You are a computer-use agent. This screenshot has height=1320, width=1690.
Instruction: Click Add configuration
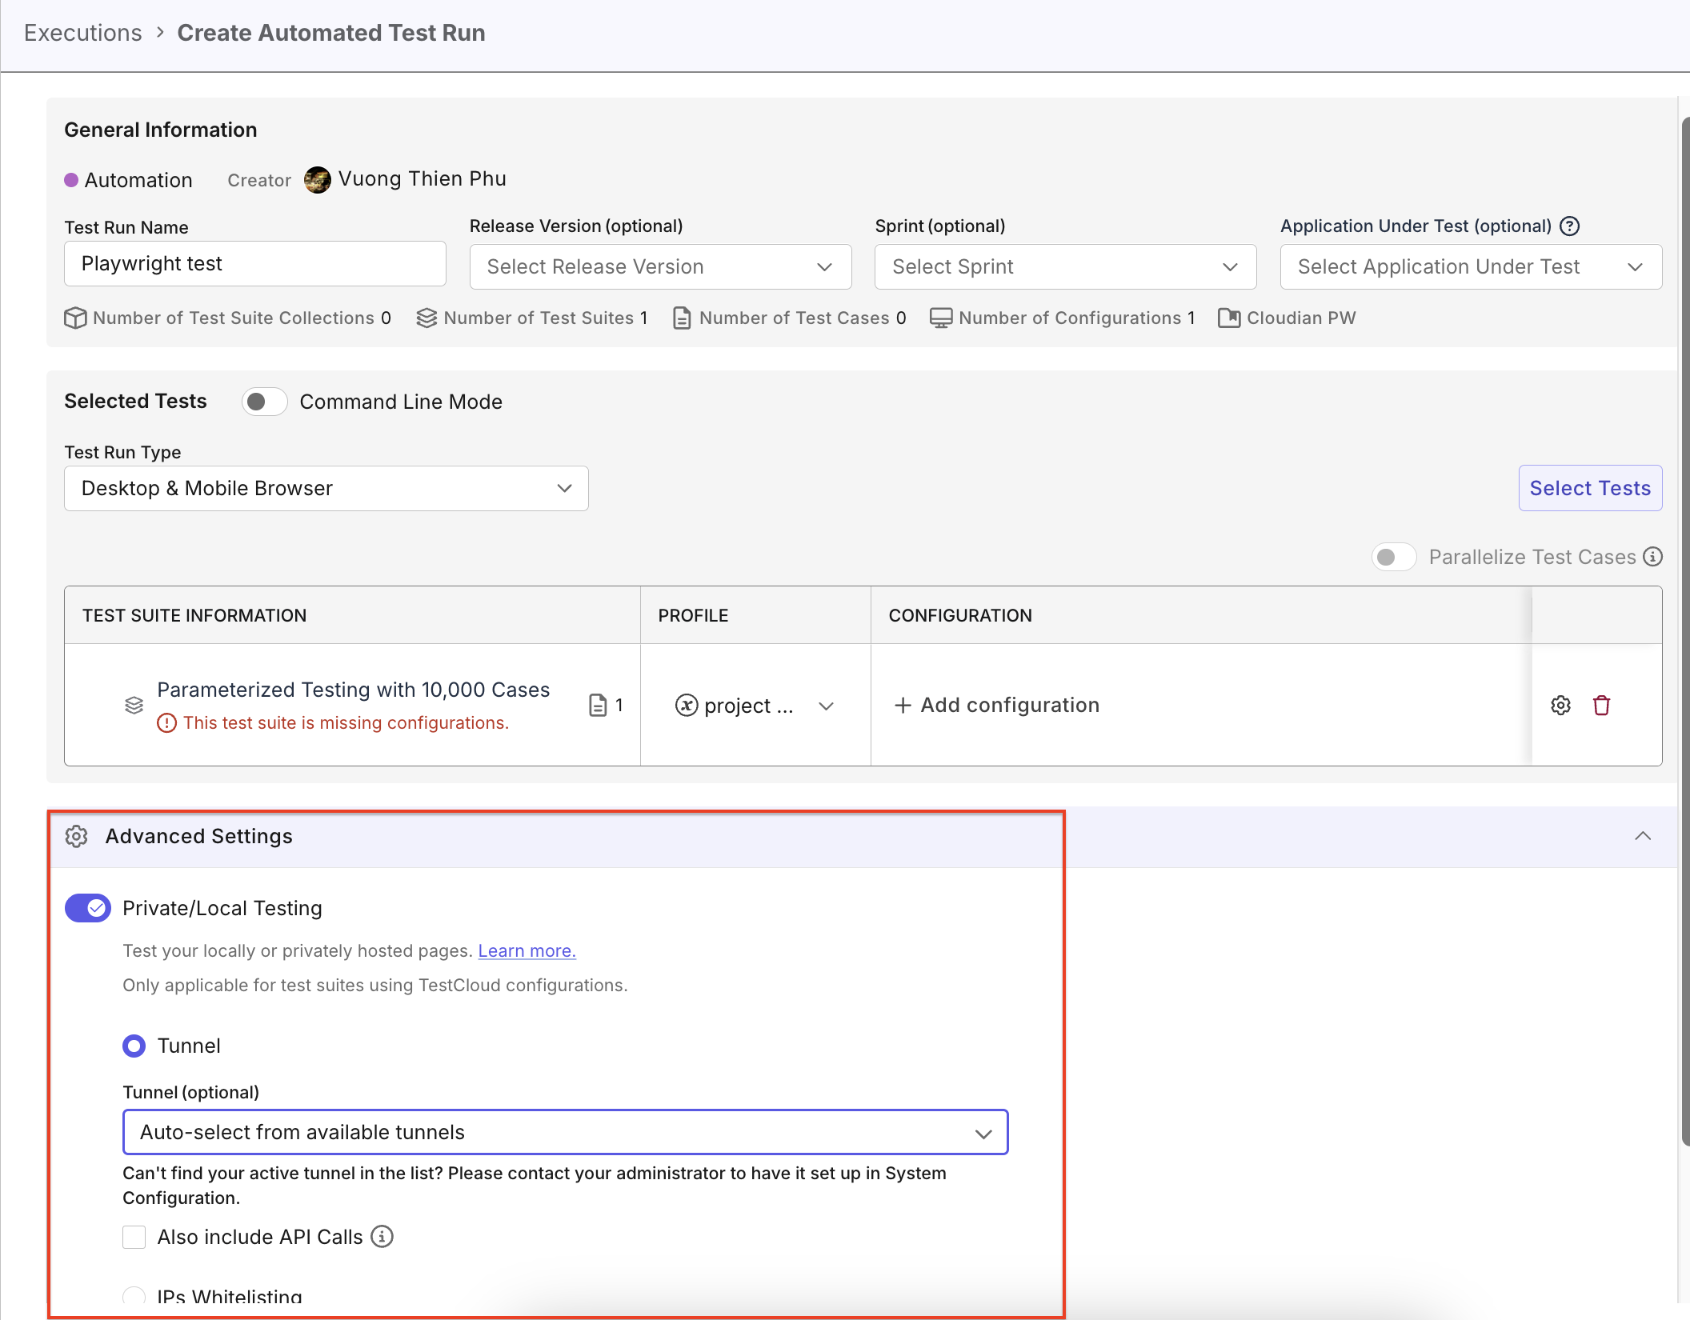point(997,705)
